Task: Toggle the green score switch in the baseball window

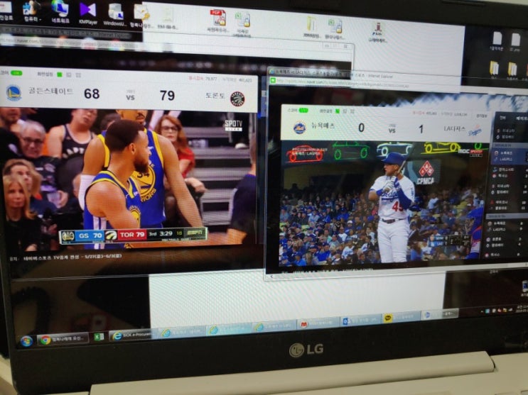Action: pyautogui.click(x=303, y=110)
